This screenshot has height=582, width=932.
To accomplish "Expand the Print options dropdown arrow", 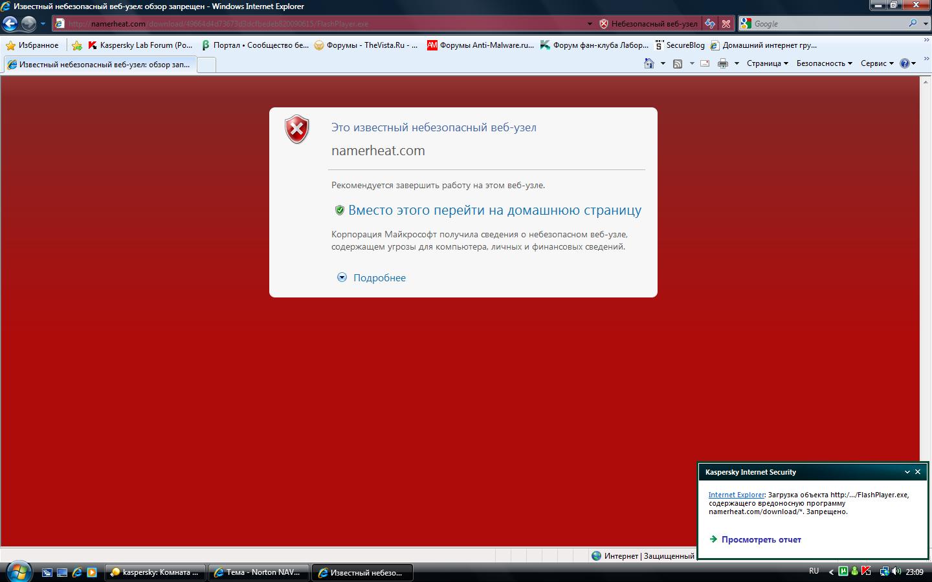I will coord(737,63).
